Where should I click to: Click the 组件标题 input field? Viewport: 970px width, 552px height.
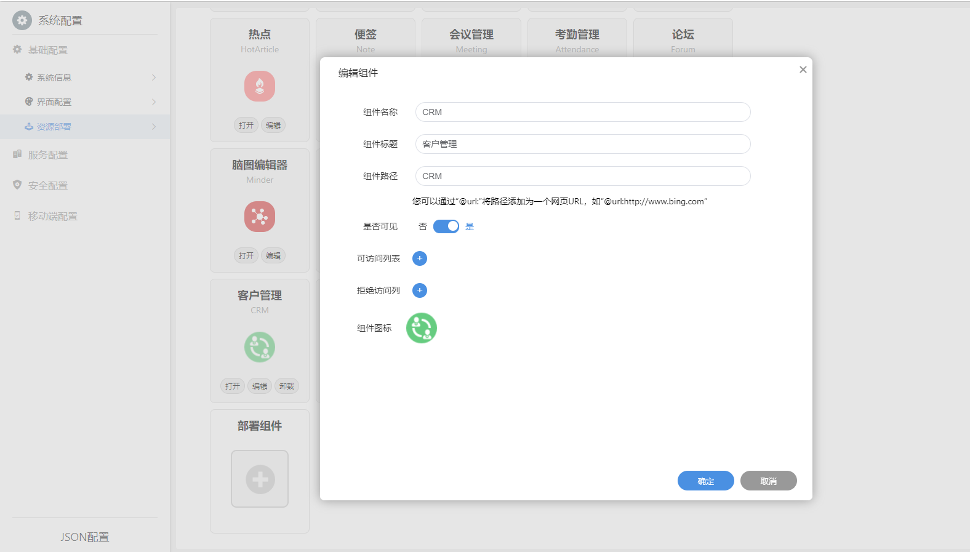582,144
